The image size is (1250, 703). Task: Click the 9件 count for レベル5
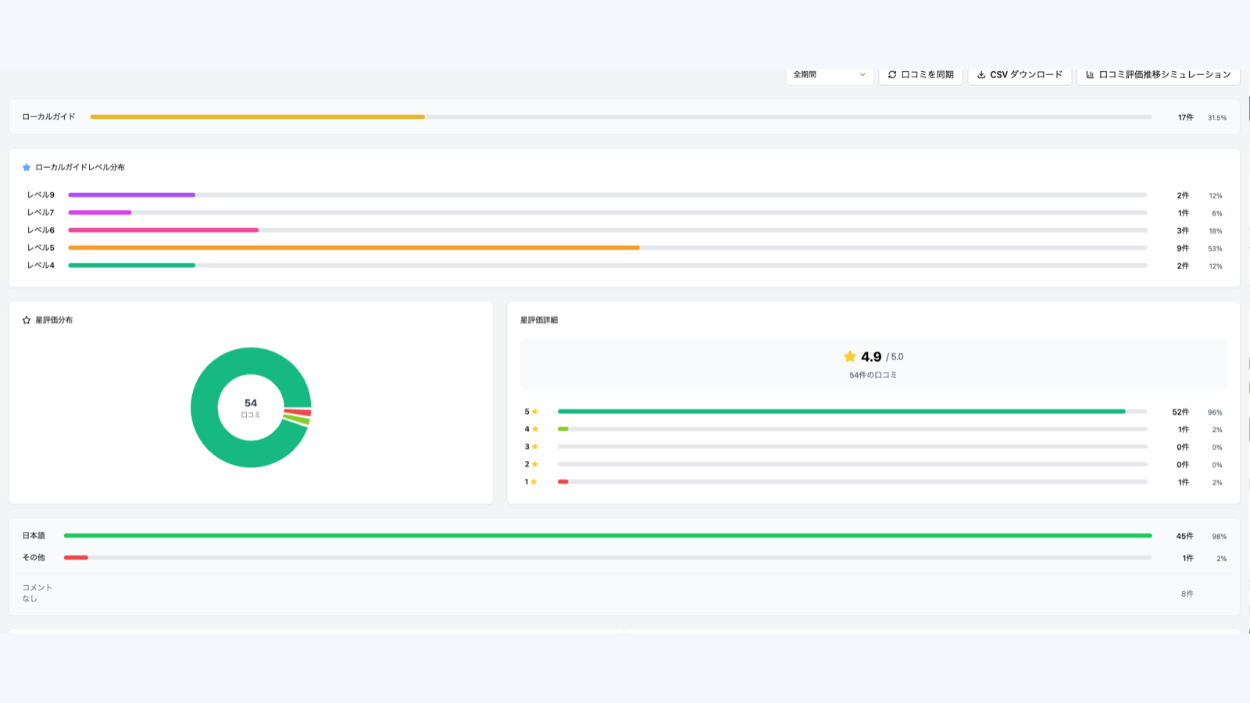coord(1183,248)
